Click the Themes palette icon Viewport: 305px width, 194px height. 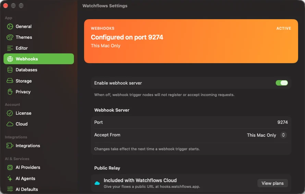(x=10, y=37)
